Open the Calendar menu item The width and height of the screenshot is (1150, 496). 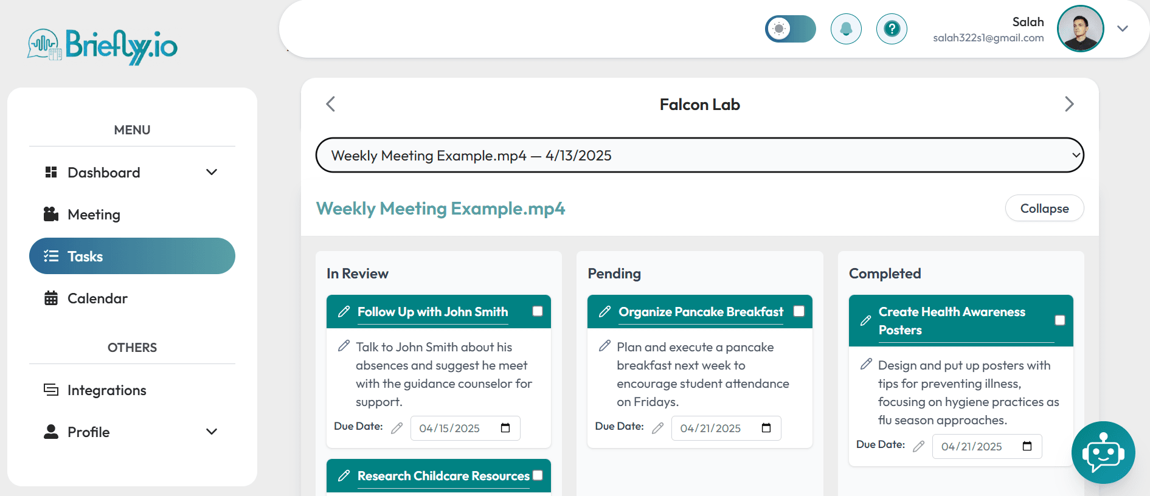97,298
